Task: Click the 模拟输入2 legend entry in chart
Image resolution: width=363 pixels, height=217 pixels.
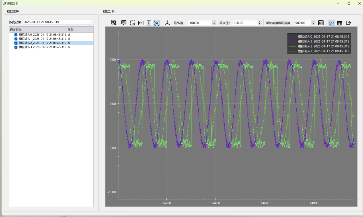Action: tap(320, 46)
